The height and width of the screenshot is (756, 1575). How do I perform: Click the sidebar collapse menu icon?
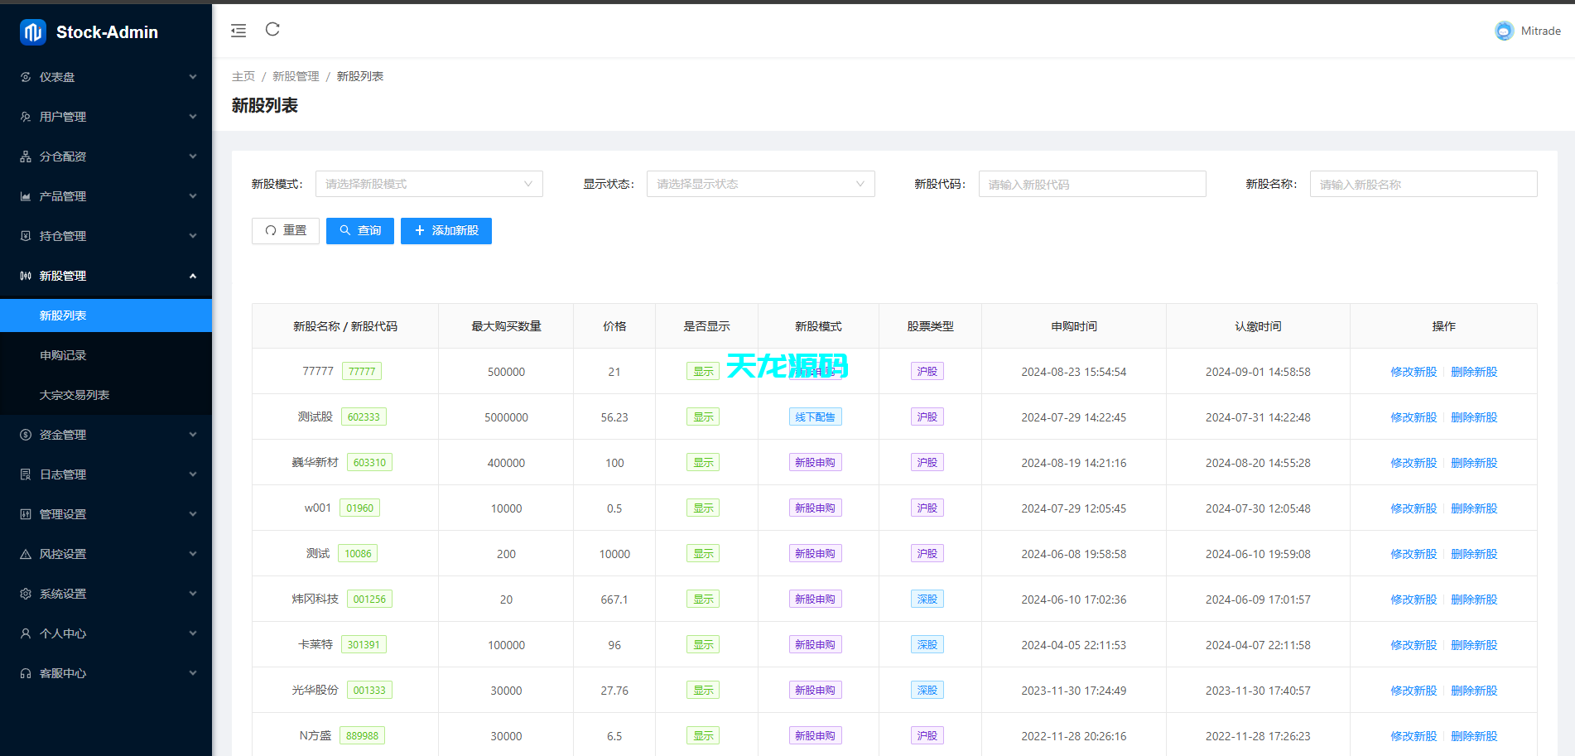point(238,31)
